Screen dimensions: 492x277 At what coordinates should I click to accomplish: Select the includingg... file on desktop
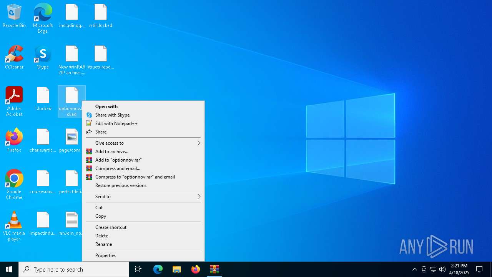pos(72,16)
